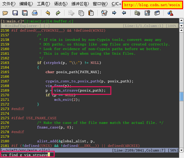Click the Save floppy disk icon
Screen dimensions: 184x158
[x=15, y=13]
